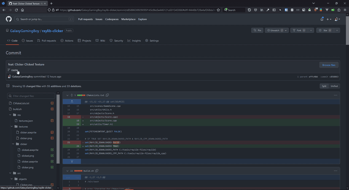Image resolution: width=349 pixels, height=190 pixels.
Task: Click the file tree toggle icon beside changed files summary
Action: click(8, 86)
